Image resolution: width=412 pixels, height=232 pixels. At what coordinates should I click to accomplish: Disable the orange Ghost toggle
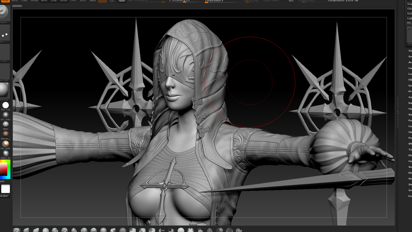(x=102, y=1)
